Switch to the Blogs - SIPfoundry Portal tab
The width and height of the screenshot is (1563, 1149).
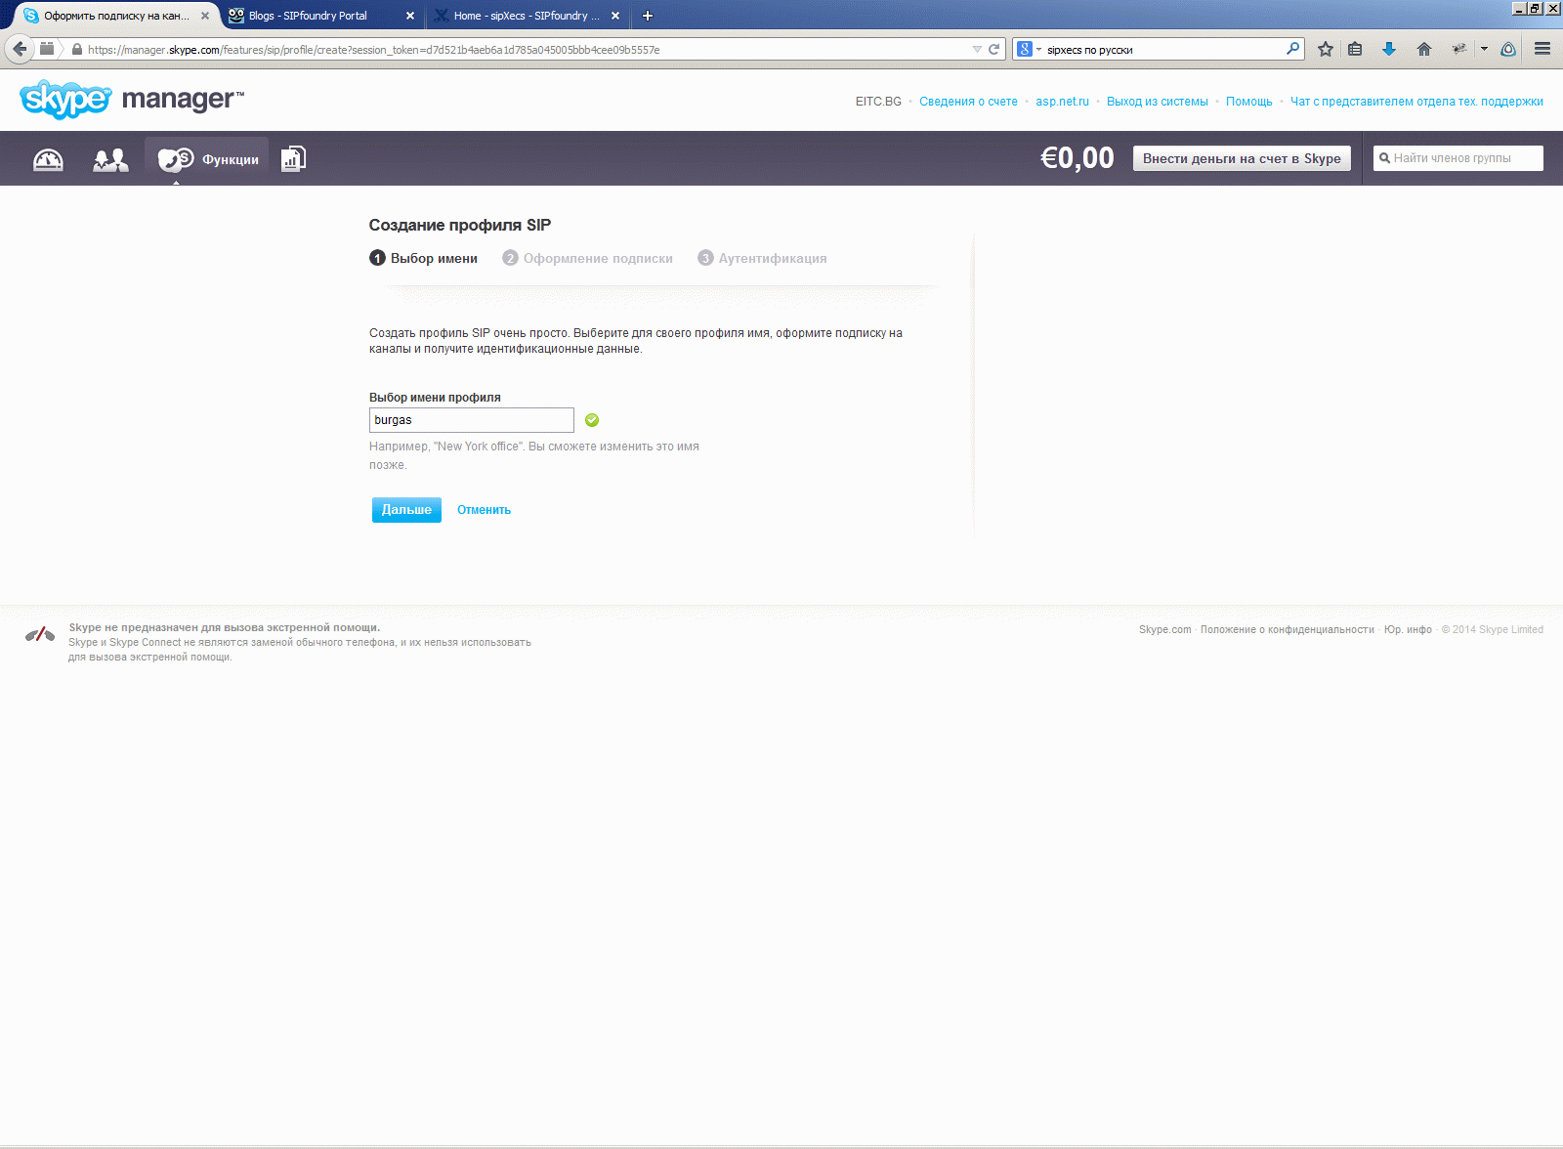[322, 16]
